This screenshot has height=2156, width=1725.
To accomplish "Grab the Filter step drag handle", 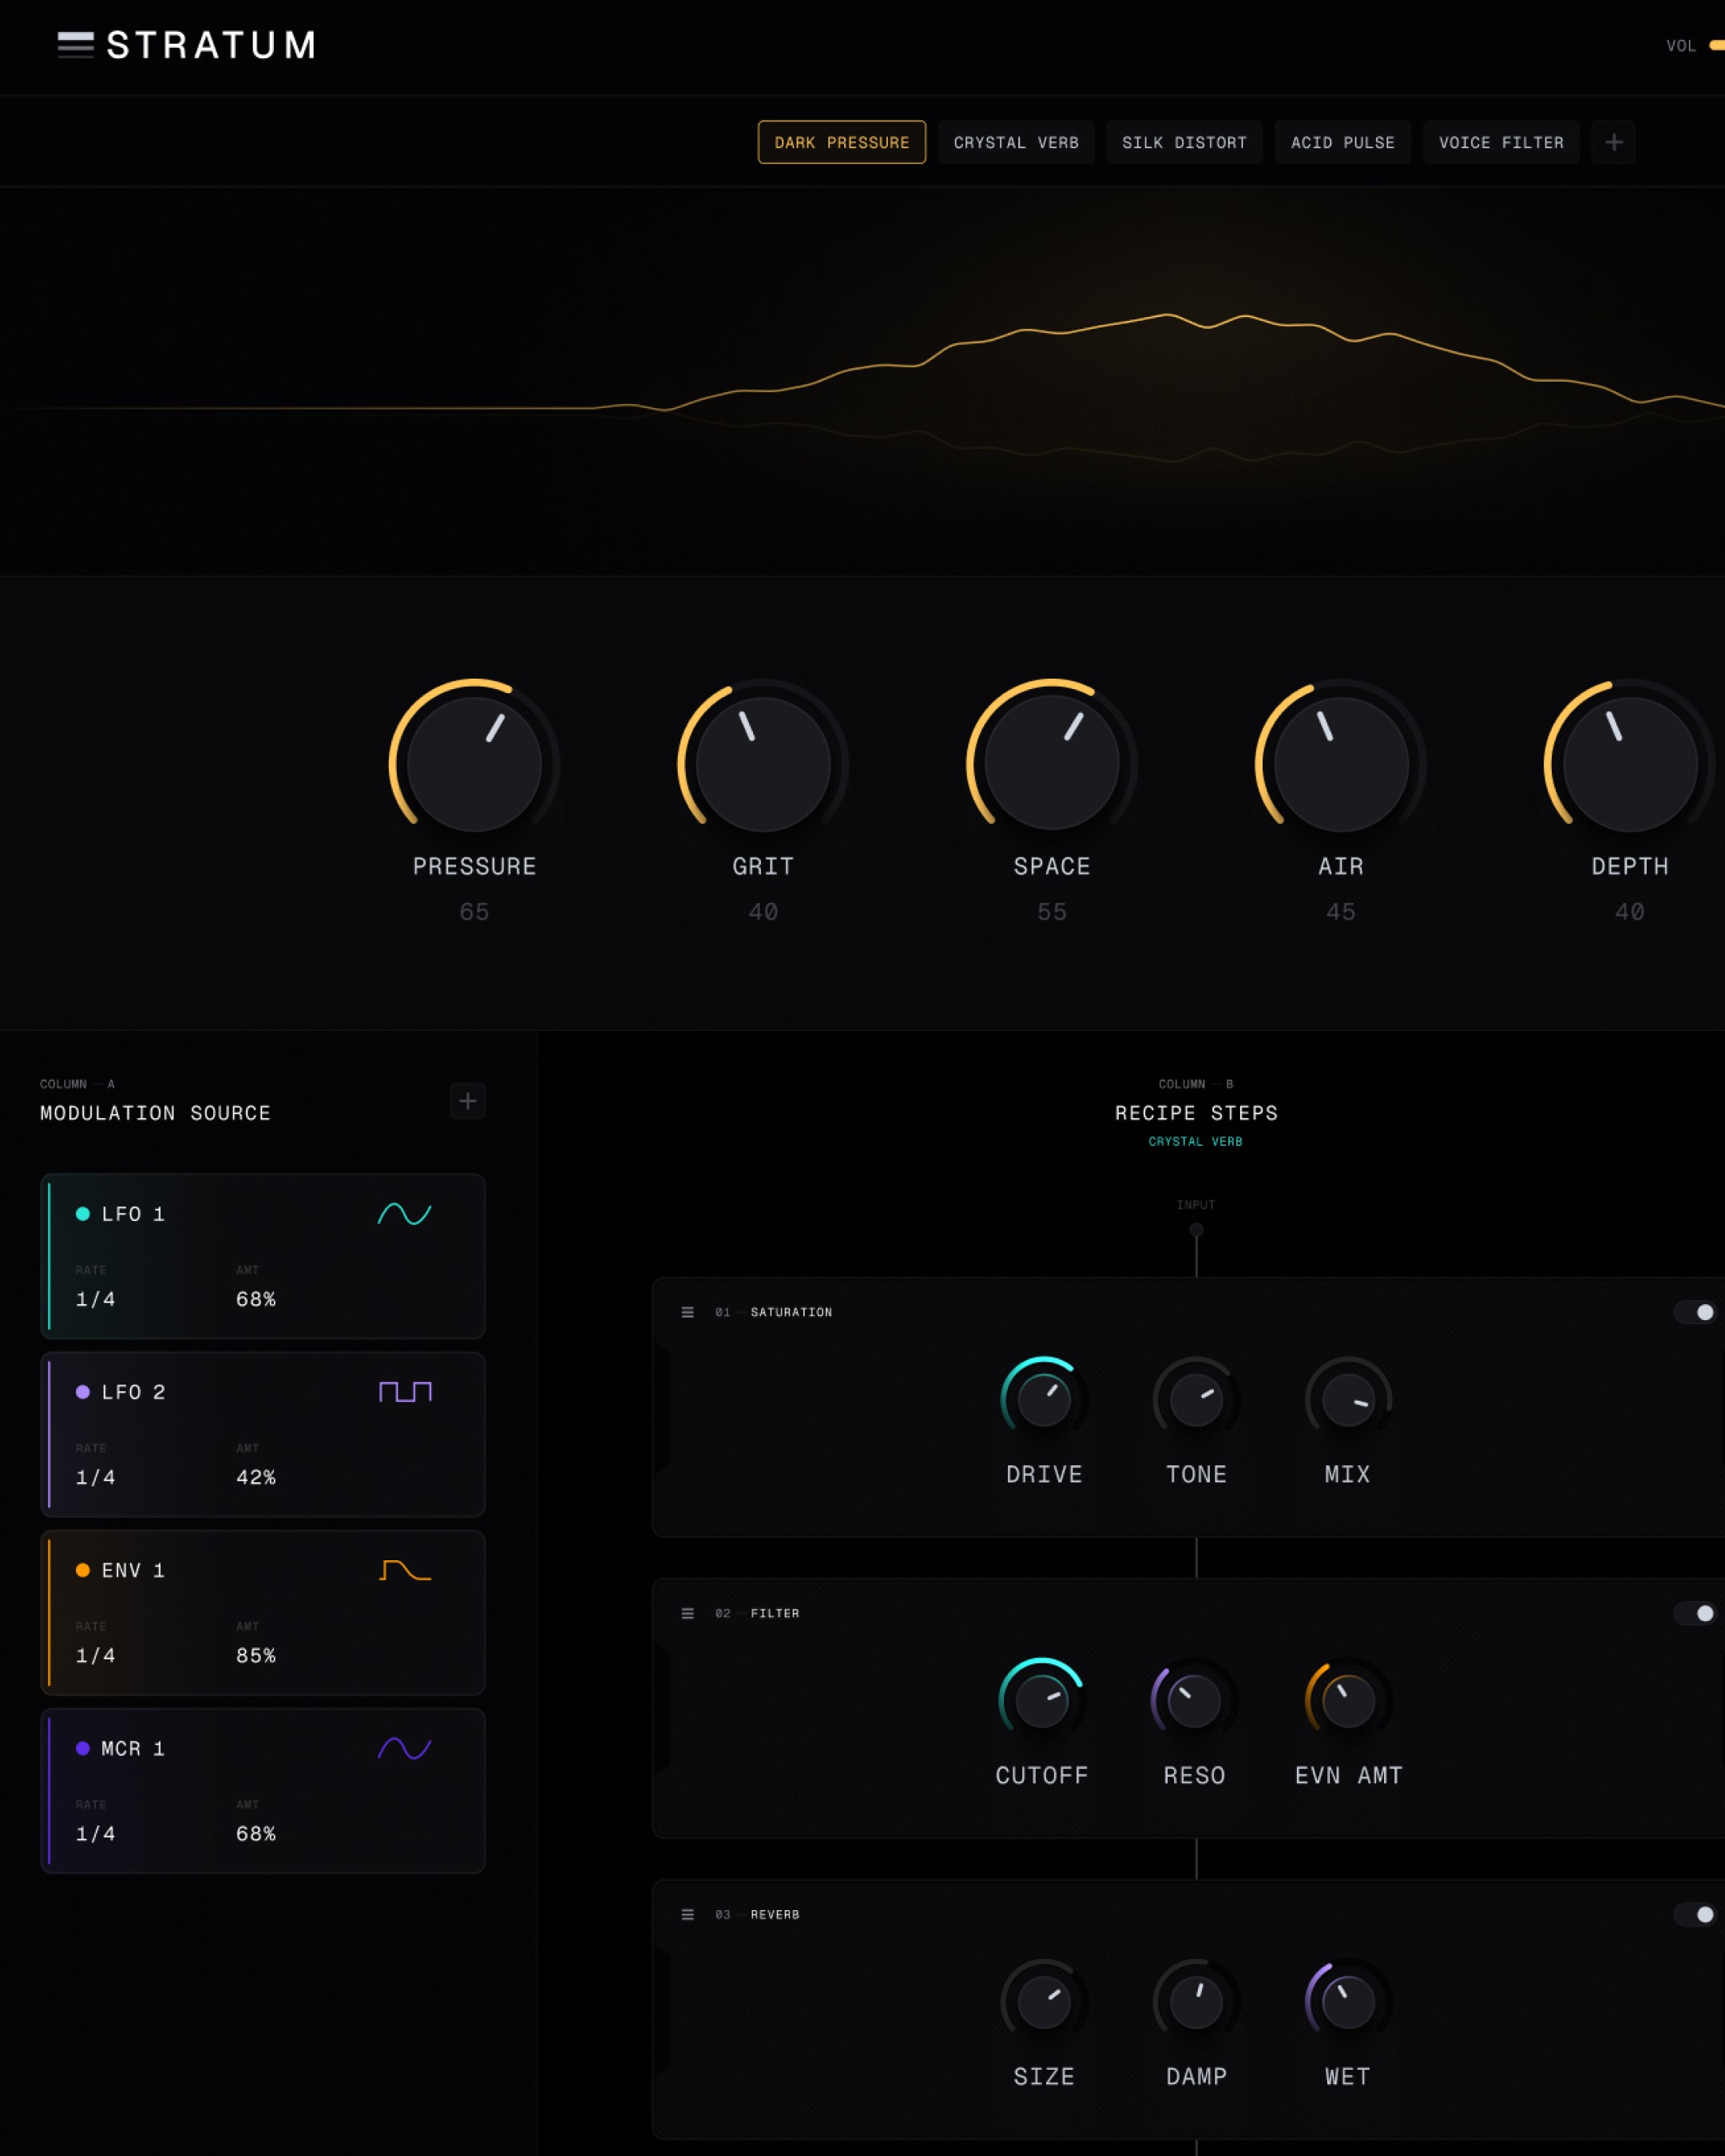I will (687, 1613).
